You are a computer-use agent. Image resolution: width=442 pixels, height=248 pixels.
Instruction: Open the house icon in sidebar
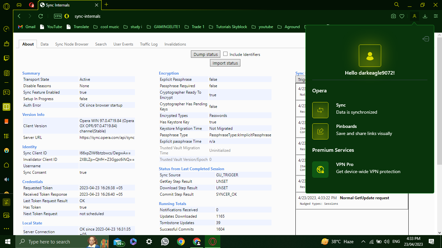click(6, 165)
